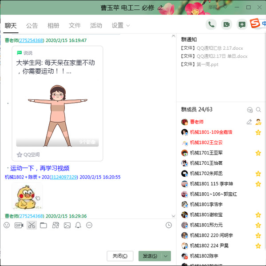Open file 第一周.ppt notice

point(207,64)
